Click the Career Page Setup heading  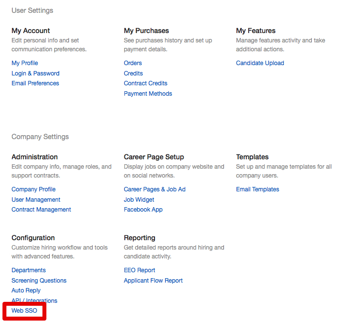pyautogui.click(x=154, y=157)
